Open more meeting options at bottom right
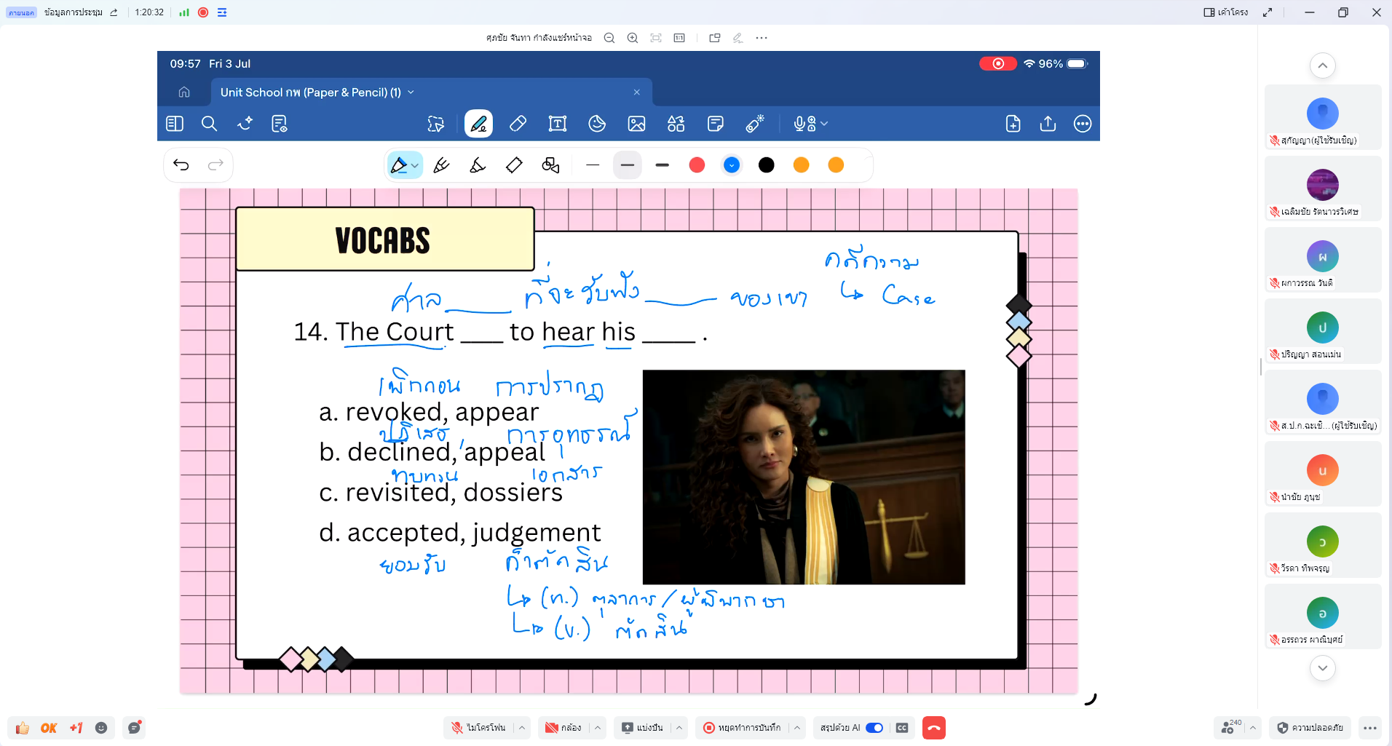1392x746 pixels. click(x=1370, y=728)
